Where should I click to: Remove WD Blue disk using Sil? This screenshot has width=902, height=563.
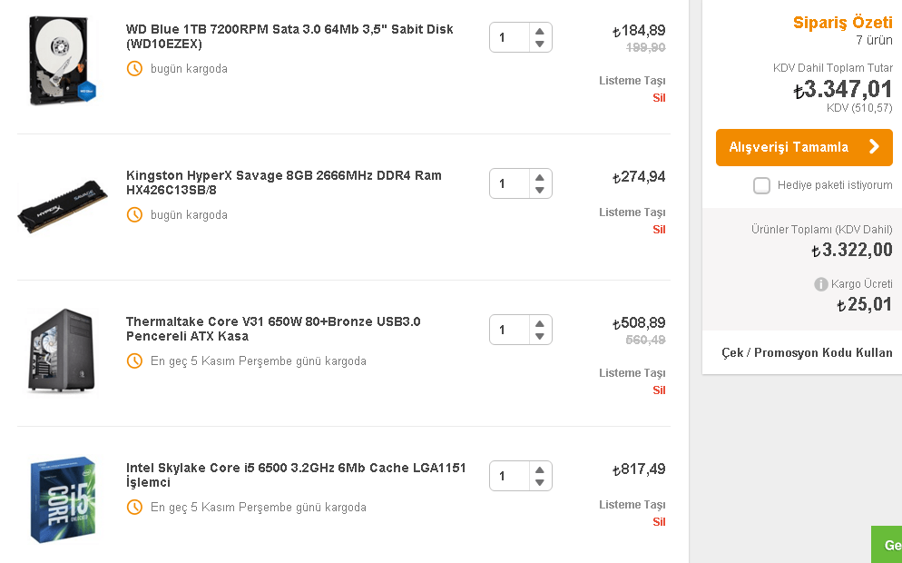point(659,97)
